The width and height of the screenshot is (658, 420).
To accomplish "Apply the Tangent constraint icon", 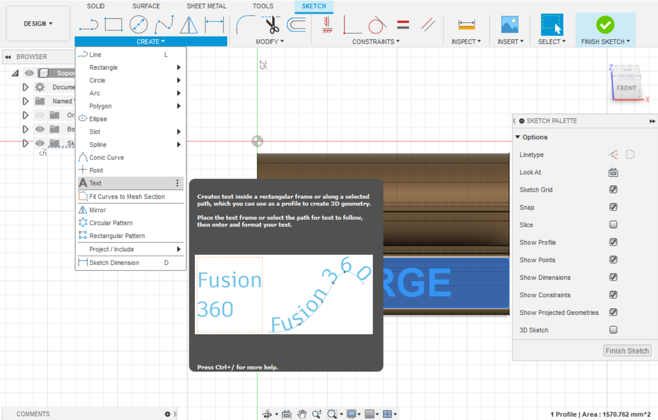I will (x=377, y=24).
